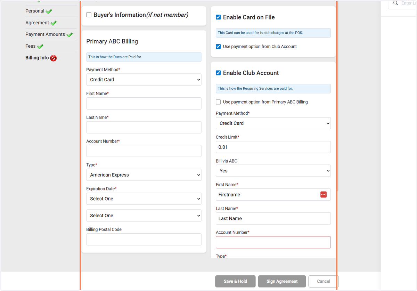Open the Bill via ABC dropdown
417x291 pixels.
[273, 171]
